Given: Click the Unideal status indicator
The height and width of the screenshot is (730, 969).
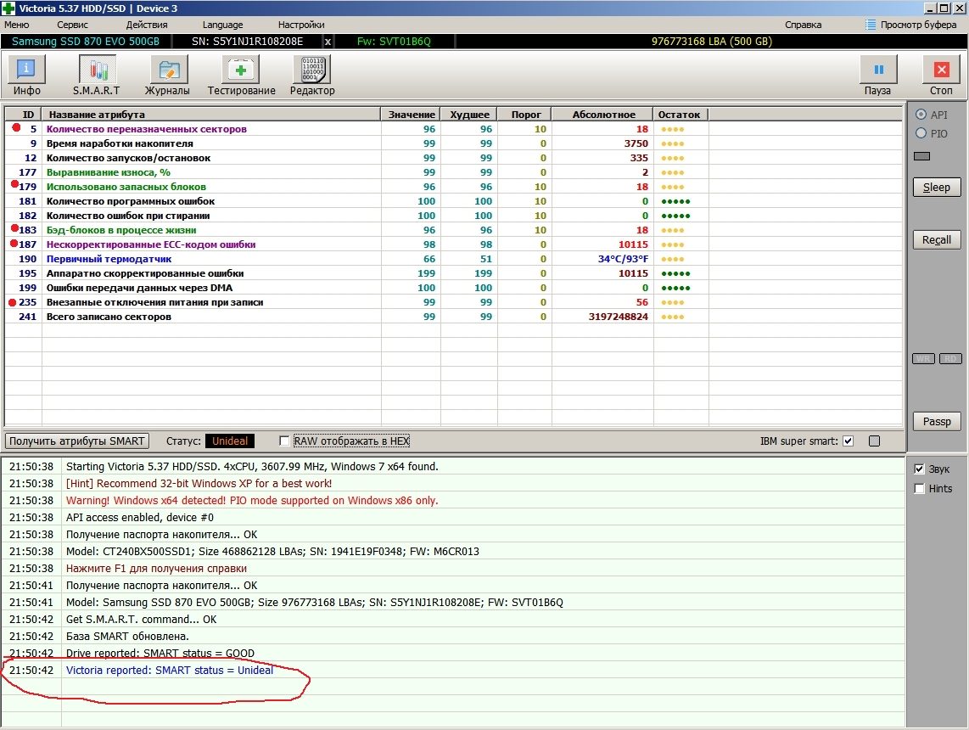Looking at the screenshot, I should point(229,441).
